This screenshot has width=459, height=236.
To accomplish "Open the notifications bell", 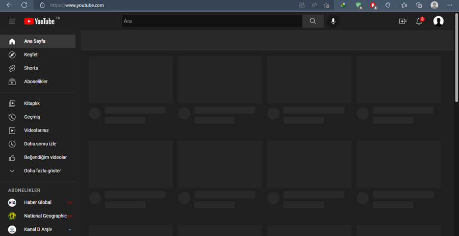I will pos(419,21).
